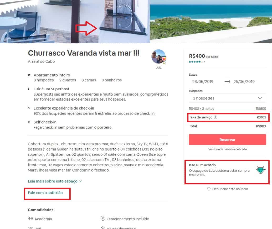Open the 3 hóspedes guests dropdown

[227, 98]
